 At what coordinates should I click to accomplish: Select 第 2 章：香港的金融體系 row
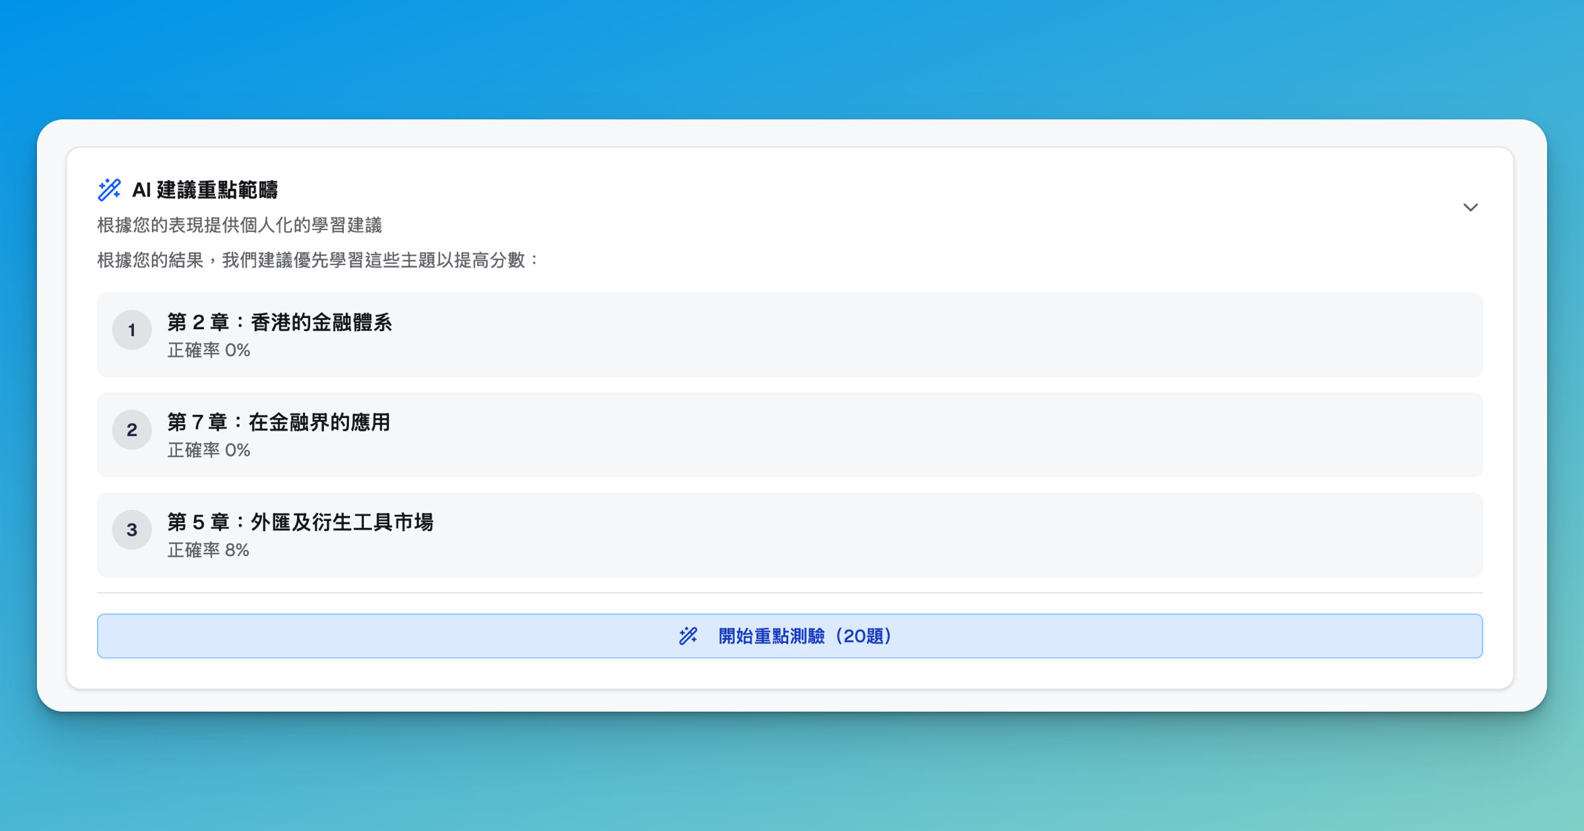(790, 335)
